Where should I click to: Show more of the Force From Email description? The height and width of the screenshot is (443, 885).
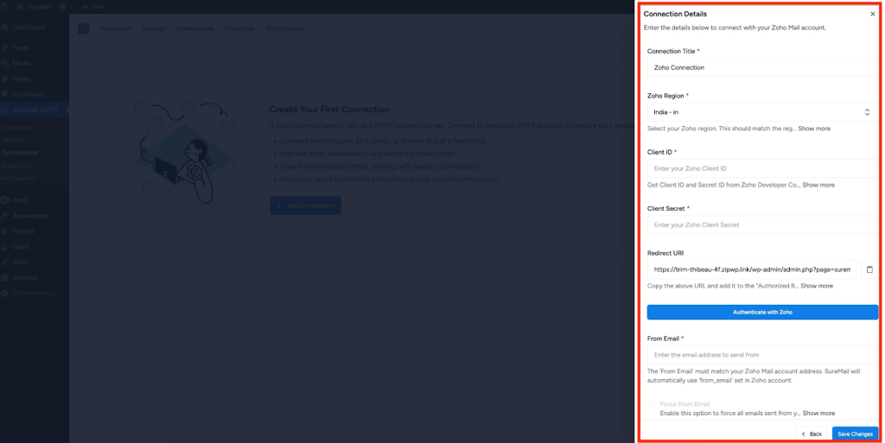coord(818,413)
